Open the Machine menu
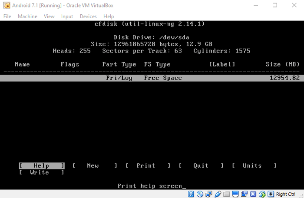Viewport: 304px width, 198px height. [27, 16]
